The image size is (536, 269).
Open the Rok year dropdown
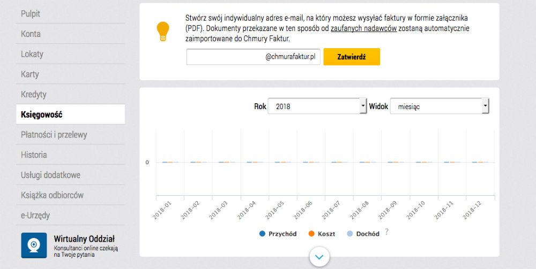coord(317,106)
